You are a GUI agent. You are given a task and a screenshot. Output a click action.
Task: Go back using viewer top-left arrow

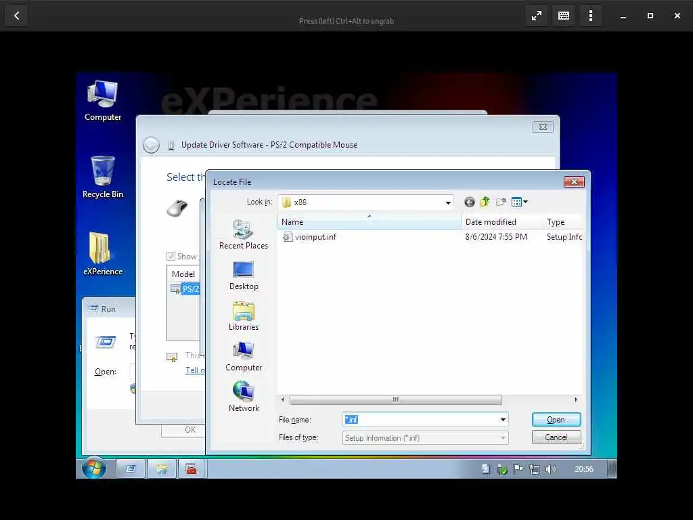pyautogui.click(x=17, y=16)
